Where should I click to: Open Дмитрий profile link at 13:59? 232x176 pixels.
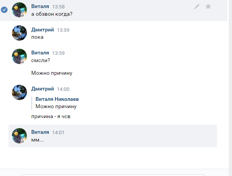43,30
